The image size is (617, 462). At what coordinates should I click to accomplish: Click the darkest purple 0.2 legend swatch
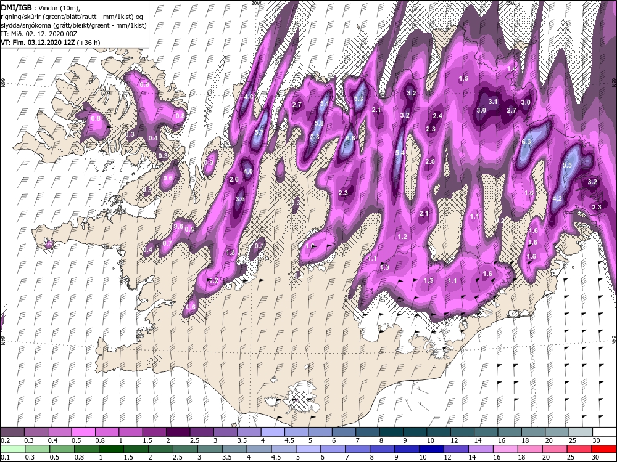(x=12, y=432)
